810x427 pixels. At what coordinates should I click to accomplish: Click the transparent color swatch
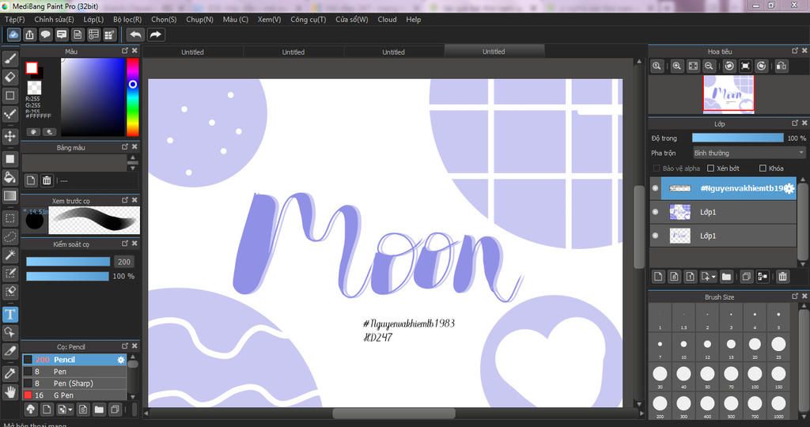pos(34,87)
